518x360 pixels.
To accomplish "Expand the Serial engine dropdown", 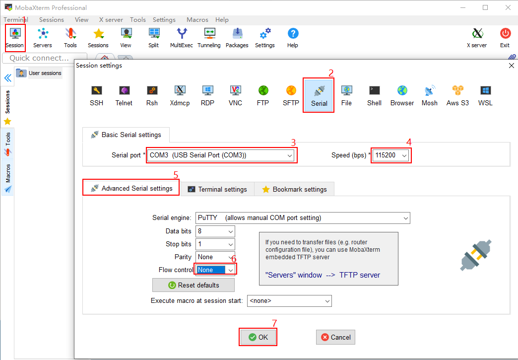I will [x=303, y=218].
